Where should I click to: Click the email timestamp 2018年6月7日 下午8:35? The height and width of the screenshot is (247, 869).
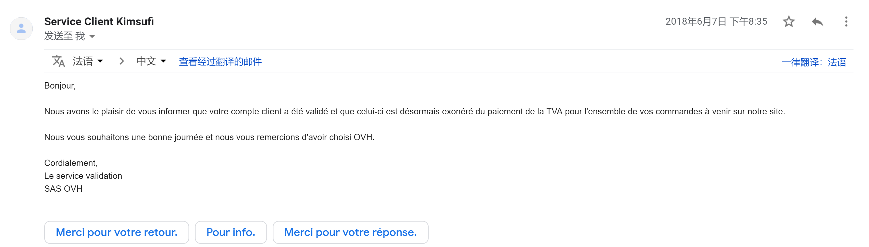716,21
